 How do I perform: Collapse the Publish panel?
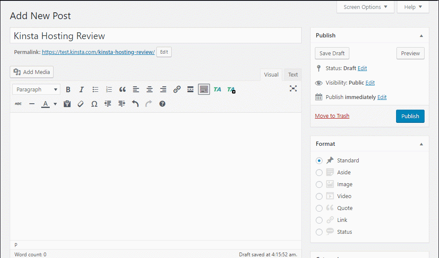pyautogui.click(x=421, y=35)
